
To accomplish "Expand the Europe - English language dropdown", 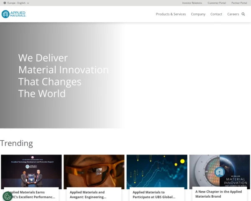I will [16, 3].
